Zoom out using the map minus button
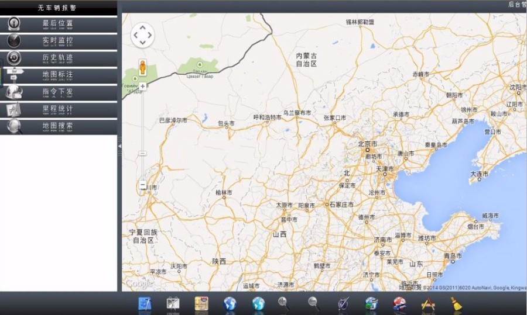The height and width of the screenshot is (315, 527). [x=142, y=185]
